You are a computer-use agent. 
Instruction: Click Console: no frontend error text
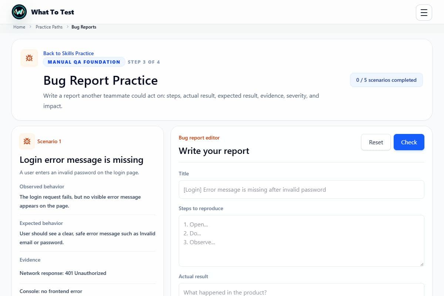click(51, 291)
